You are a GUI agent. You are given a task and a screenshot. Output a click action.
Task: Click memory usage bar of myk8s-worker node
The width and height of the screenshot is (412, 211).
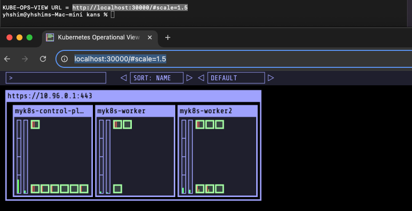pyautogui.click(x=108, y=157)
